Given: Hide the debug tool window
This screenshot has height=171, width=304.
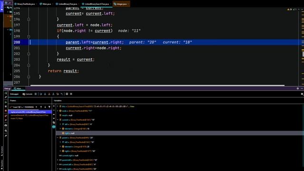Looking at the screenshot, I should click(302, 88).
